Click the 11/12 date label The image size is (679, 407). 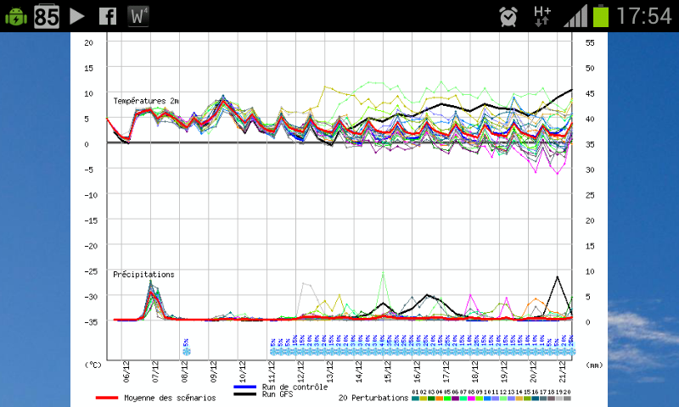[272, 371]
